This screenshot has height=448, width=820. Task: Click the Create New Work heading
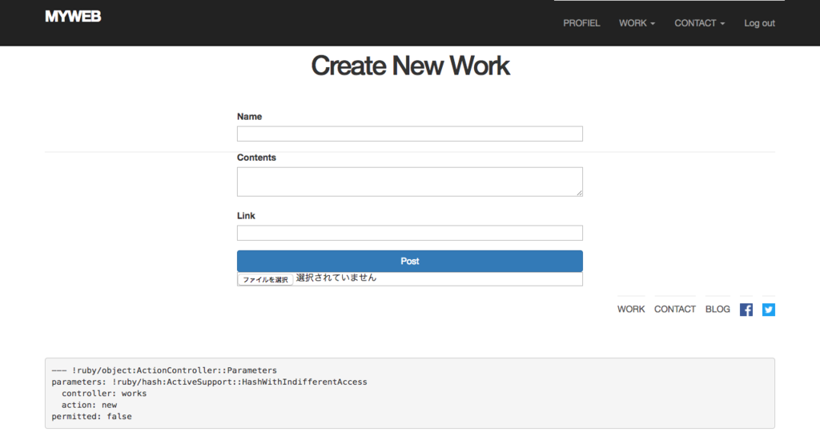(x=410, y=66)
